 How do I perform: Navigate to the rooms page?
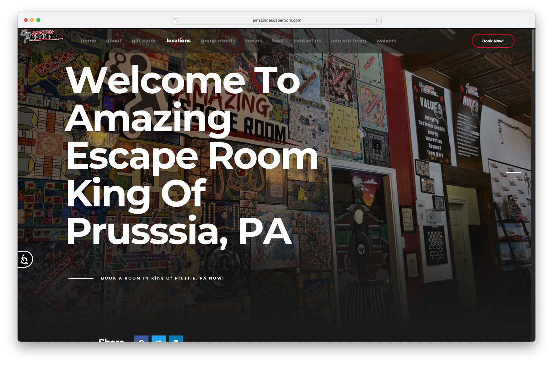point(254,41)
